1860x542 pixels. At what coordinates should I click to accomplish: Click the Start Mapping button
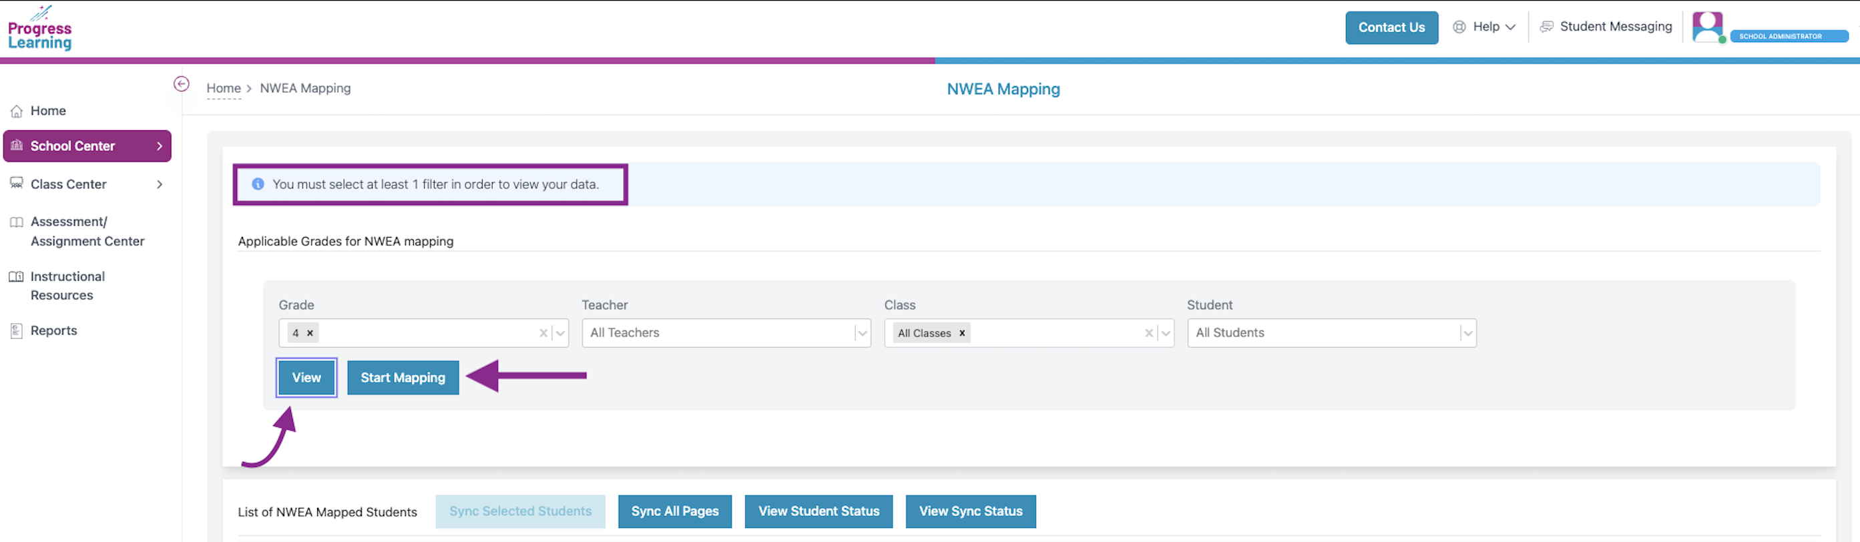click(403, 377)
